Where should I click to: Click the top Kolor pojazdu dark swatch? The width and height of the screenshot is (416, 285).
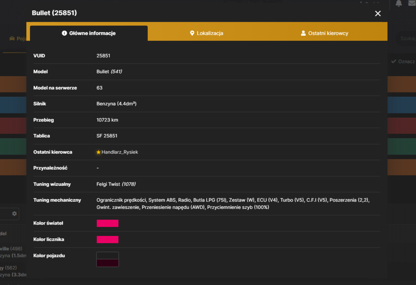107,255
